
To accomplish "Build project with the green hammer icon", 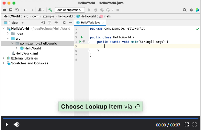I will pyautogui.click(x=50, y=10).
